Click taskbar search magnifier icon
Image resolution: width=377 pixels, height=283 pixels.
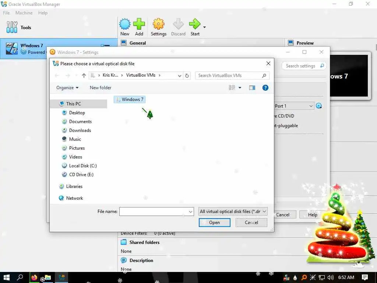click(20, 277)
